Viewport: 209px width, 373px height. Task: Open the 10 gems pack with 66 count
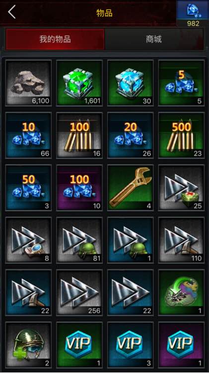pyautogui.click(x=28, y=135)
